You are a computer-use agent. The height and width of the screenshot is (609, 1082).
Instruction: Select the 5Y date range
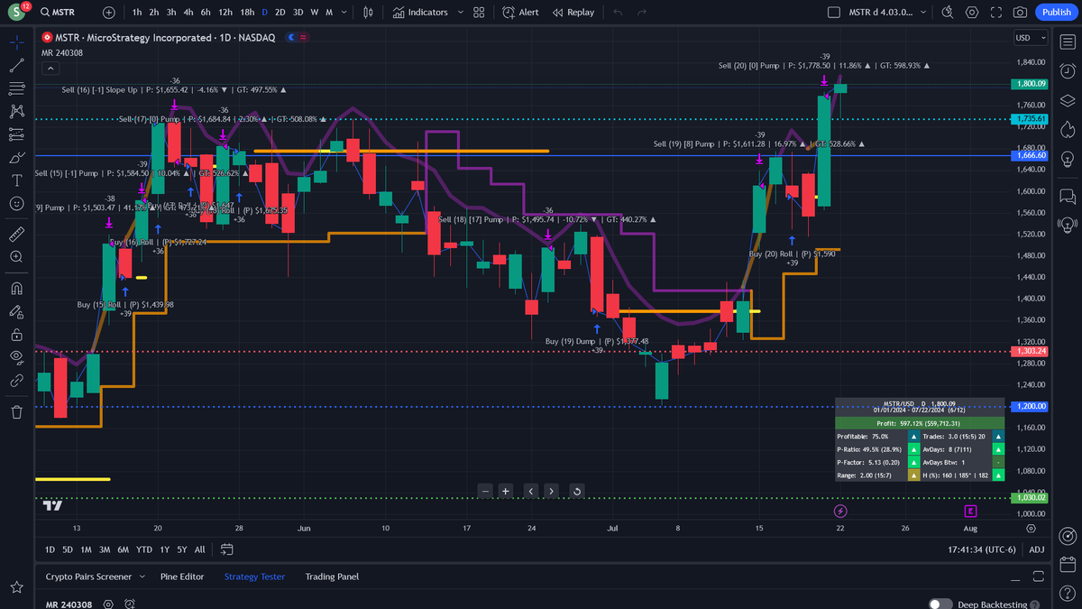(182, 549)
